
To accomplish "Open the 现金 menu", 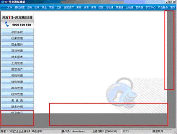I will pyautogui.click(x=44, y=7).
